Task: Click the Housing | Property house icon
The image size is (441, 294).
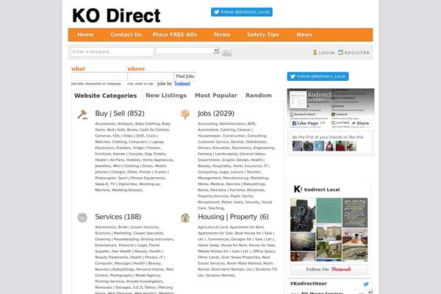Action: (185, 218)
